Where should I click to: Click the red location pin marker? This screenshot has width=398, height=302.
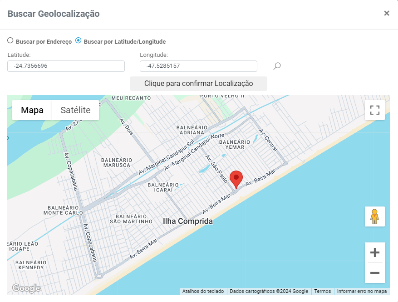coord(236,179)
